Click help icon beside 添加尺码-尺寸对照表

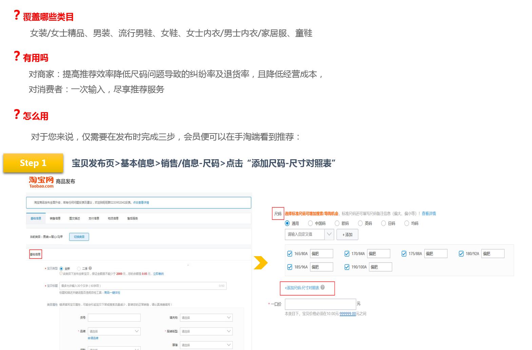(x=322, y=287)
